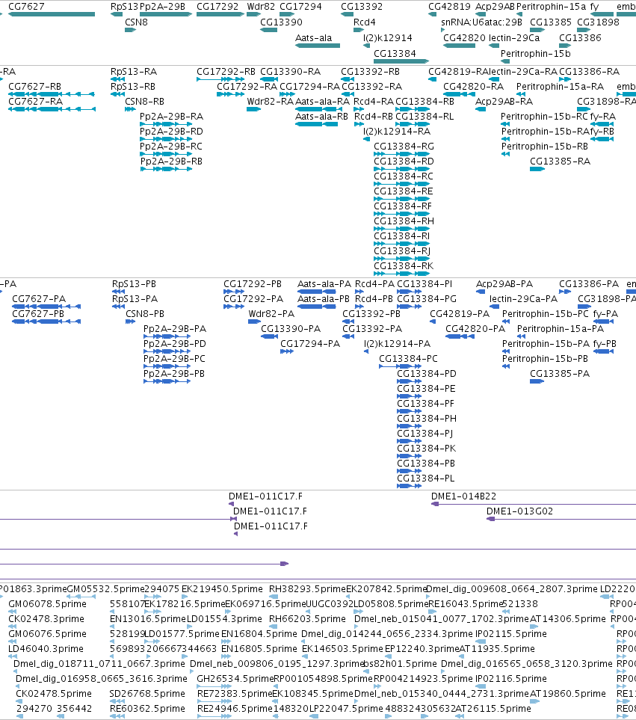Click the Wdr82-PA protein label
636x720 pixels.
(271, 313)
